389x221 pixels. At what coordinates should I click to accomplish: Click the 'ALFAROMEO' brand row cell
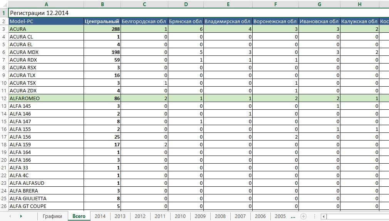click(46, 98)
